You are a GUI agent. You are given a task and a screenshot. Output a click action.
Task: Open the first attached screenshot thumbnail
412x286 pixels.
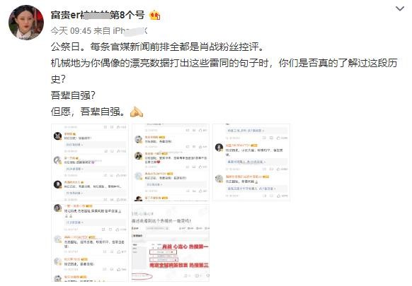90,162
